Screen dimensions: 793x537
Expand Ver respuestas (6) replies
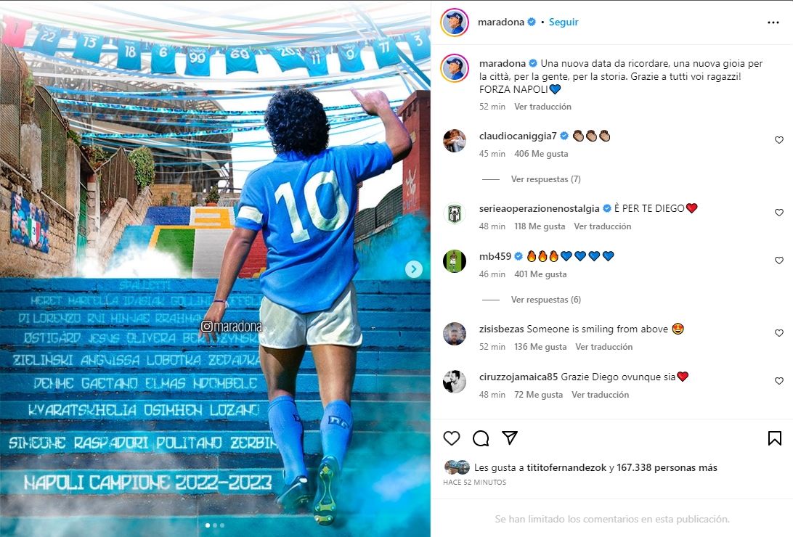click(x=545, y=300)
